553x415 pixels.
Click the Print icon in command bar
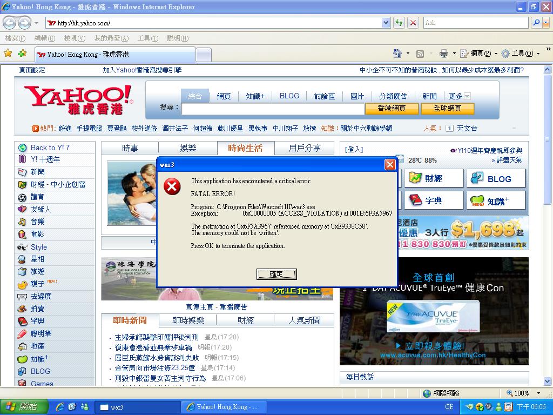point(444,53)
